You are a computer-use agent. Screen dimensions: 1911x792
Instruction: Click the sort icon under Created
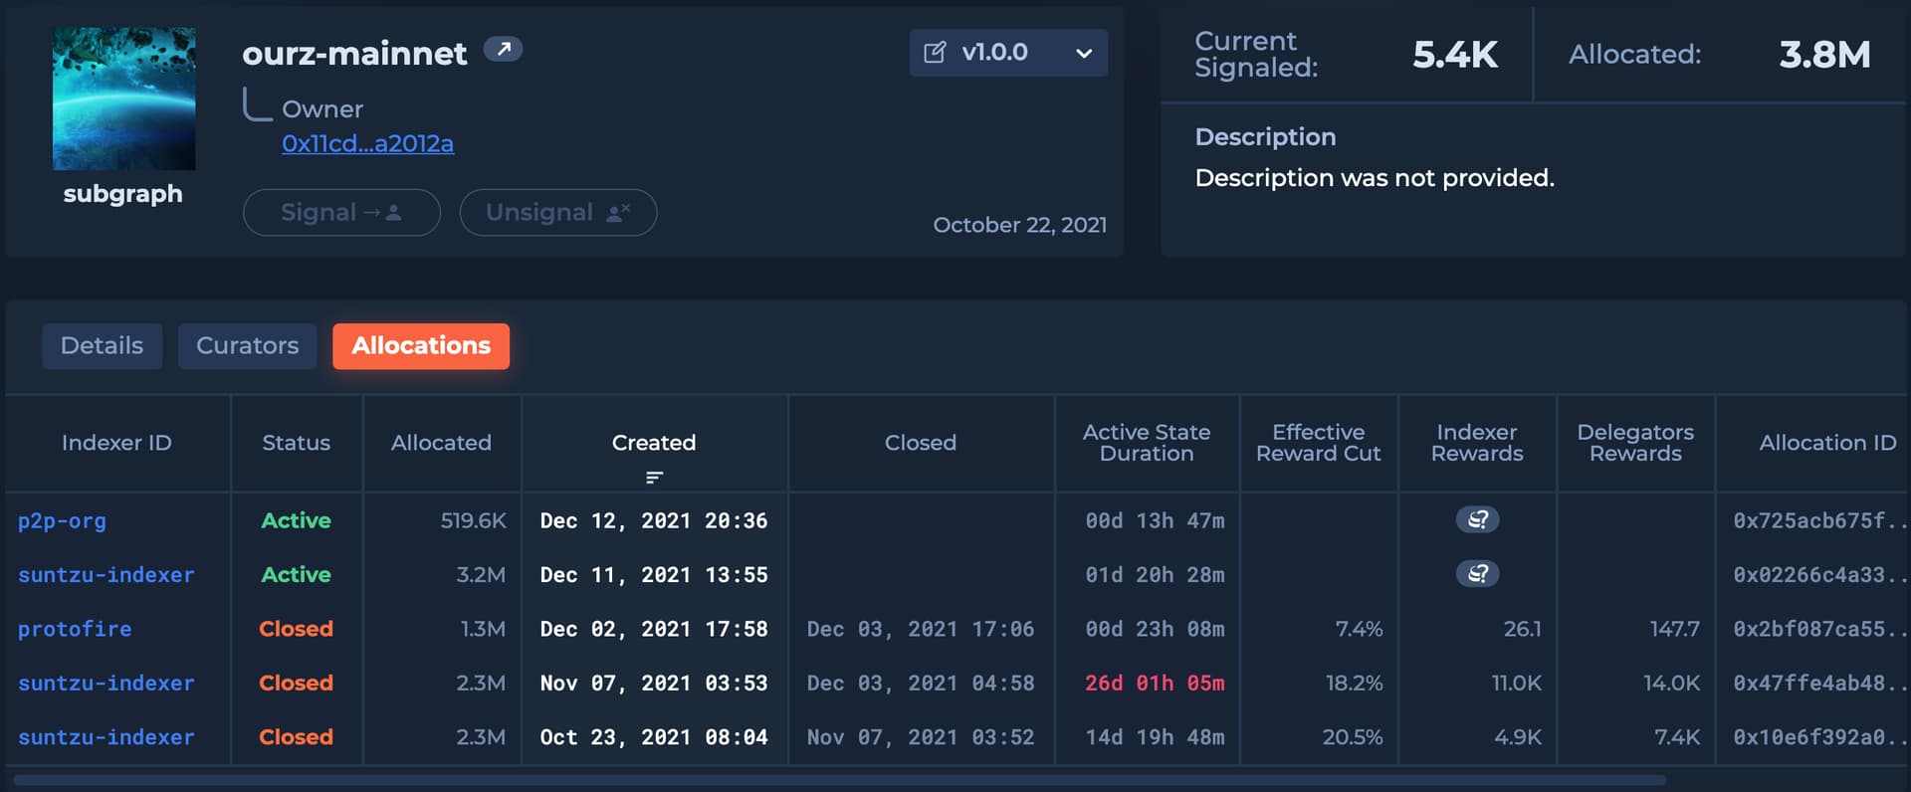(654, 478)
